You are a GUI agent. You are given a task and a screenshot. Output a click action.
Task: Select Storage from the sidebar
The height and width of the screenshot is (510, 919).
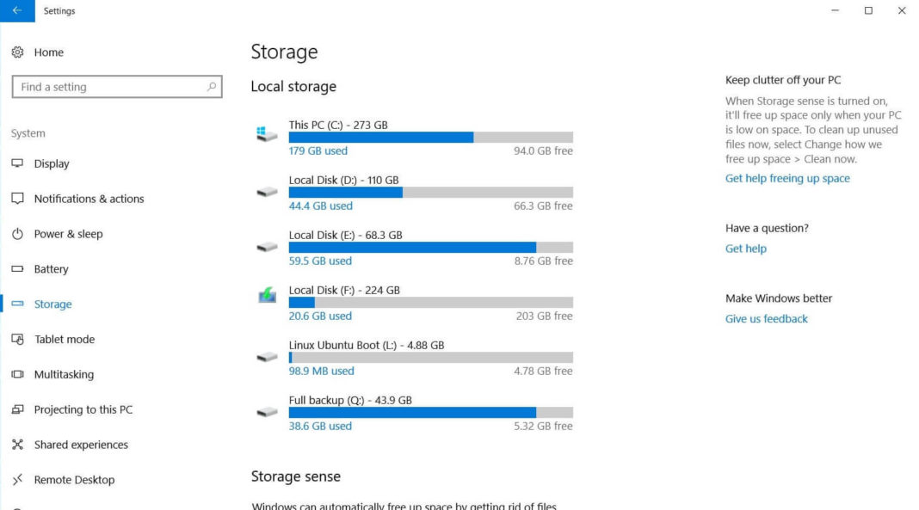point(52,304)
